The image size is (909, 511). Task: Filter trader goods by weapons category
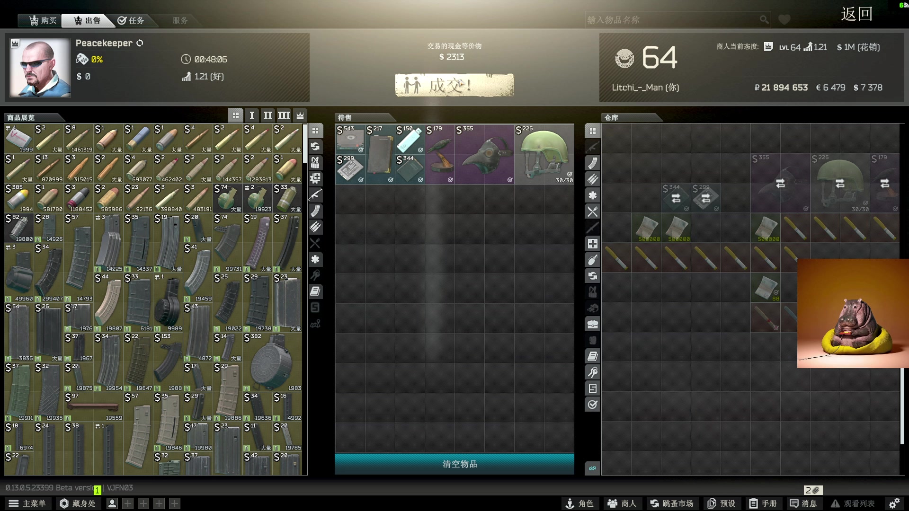click(315, 195)
